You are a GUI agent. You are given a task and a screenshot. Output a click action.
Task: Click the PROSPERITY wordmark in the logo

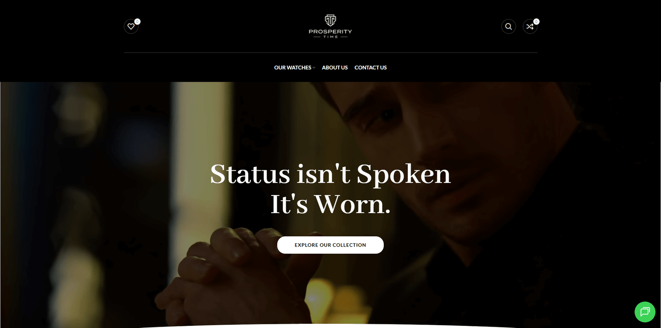click(x=330, y=31)
